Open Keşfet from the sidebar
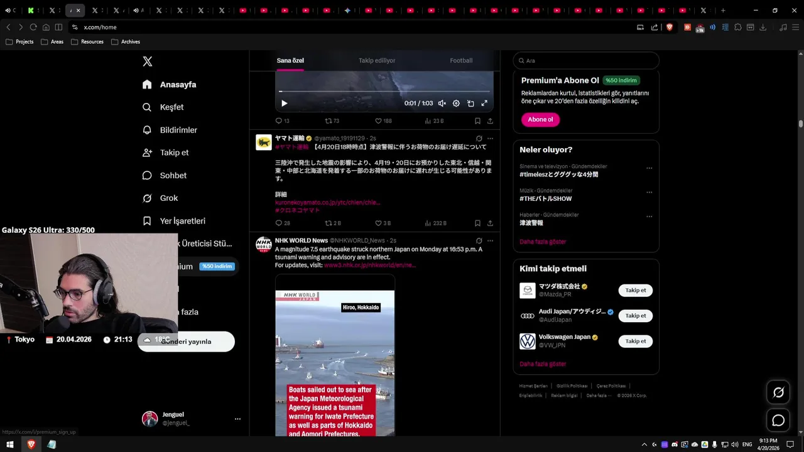Viewport: 804px width, 452px height. click(x=163, y=107)
